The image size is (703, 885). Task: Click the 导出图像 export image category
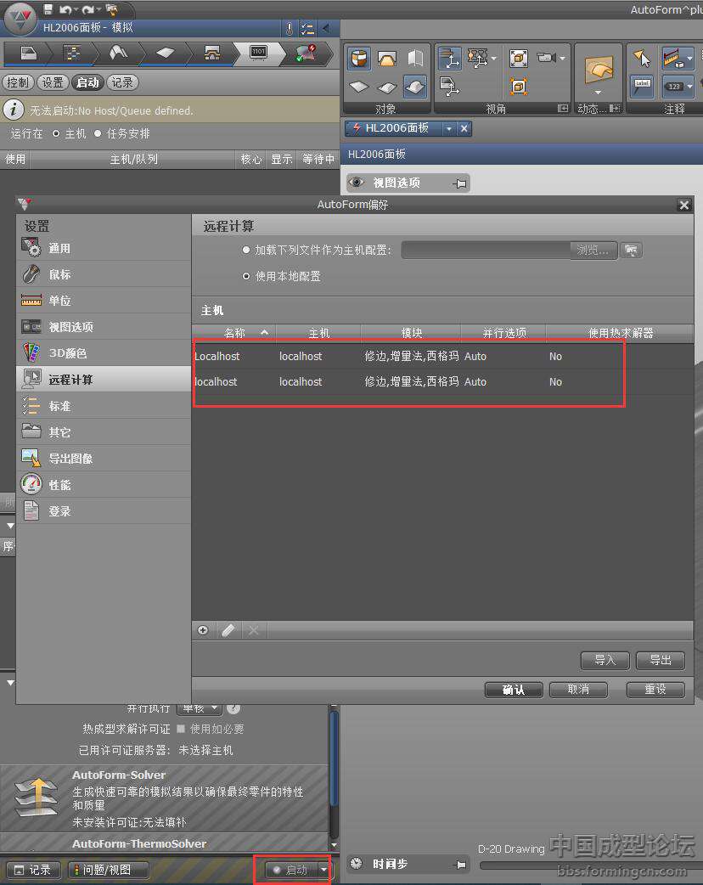70,459
